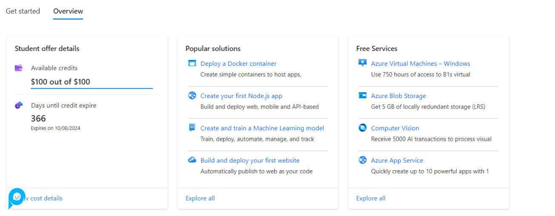Click the Student offer details heading
This screenshot has height=216, width=555.
pos(47,48)
